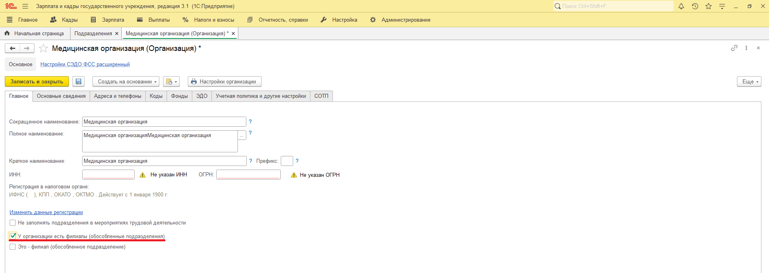
Task: Open Отчетность, справки section
Action: (278, 20)
